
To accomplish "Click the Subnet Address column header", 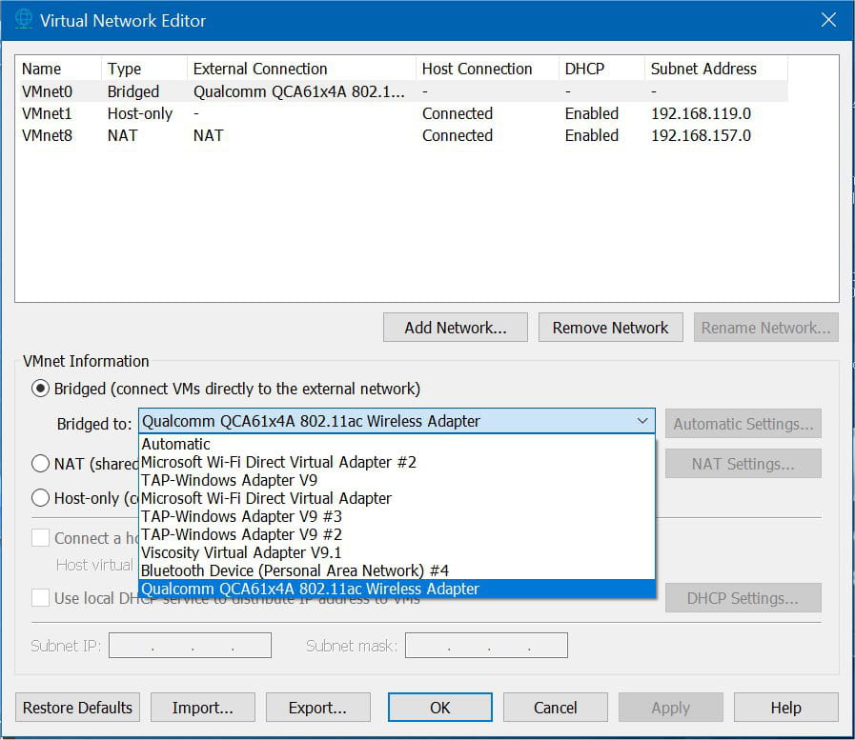I will click(703, 69).
